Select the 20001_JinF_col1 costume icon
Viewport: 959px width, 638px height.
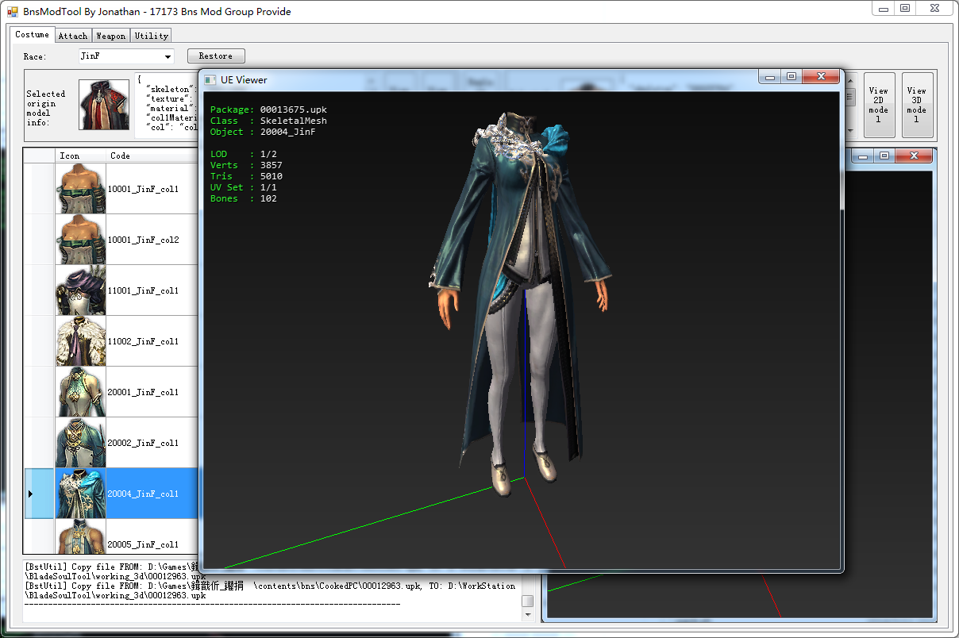click(x=81, y=392)
